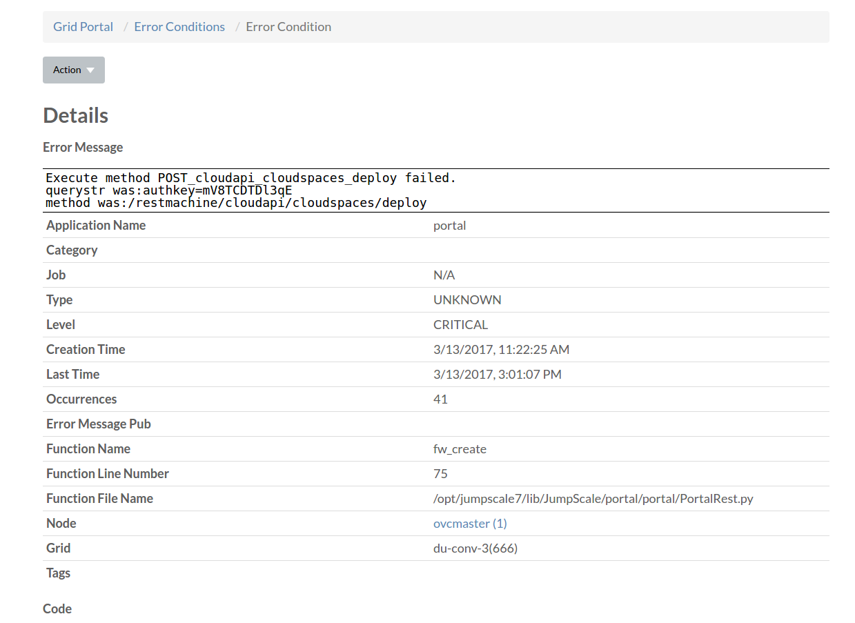Click the Function Line Number value 75
The image size is (855, 623).
click(440, 474)
